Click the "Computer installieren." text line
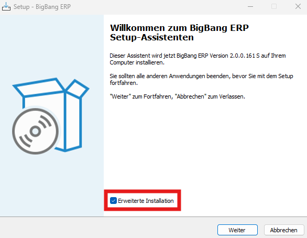 [137, 63]
